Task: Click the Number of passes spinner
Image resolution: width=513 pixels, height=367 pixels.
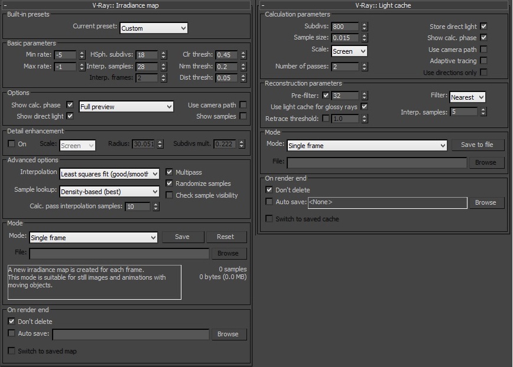Action: (365, 67)
